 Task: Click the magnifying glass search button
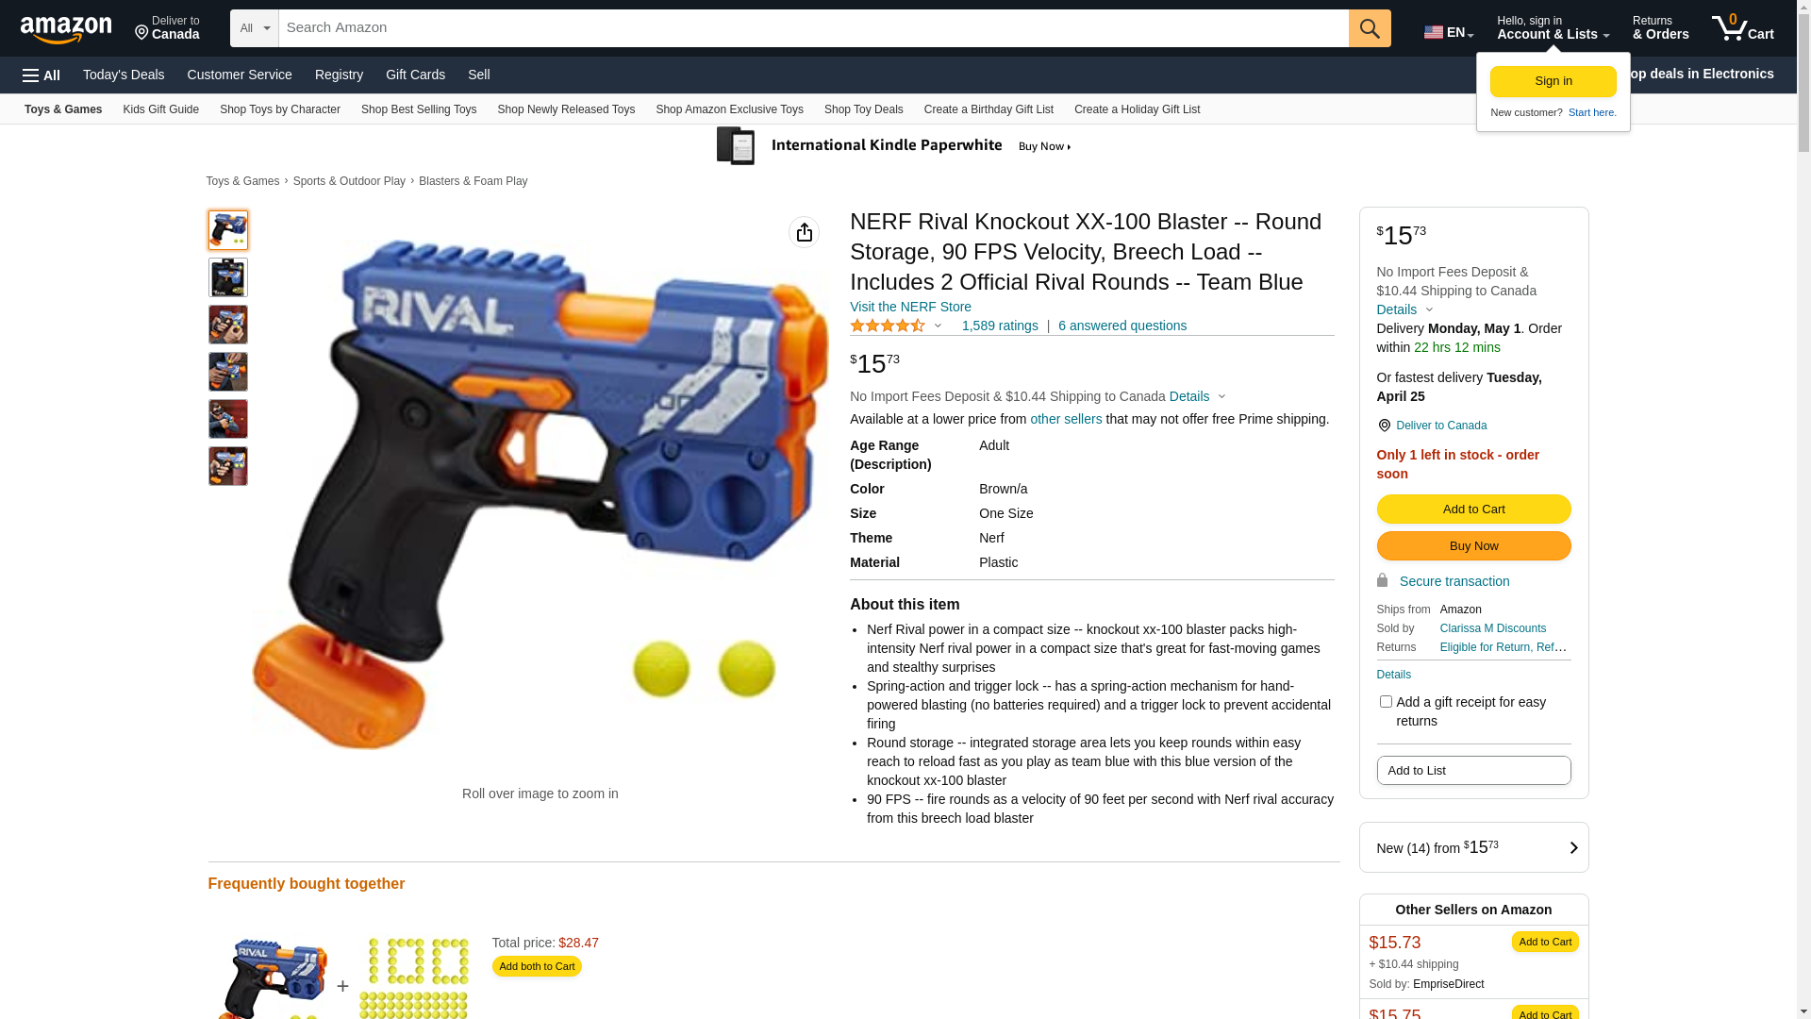pos(1370,28)
